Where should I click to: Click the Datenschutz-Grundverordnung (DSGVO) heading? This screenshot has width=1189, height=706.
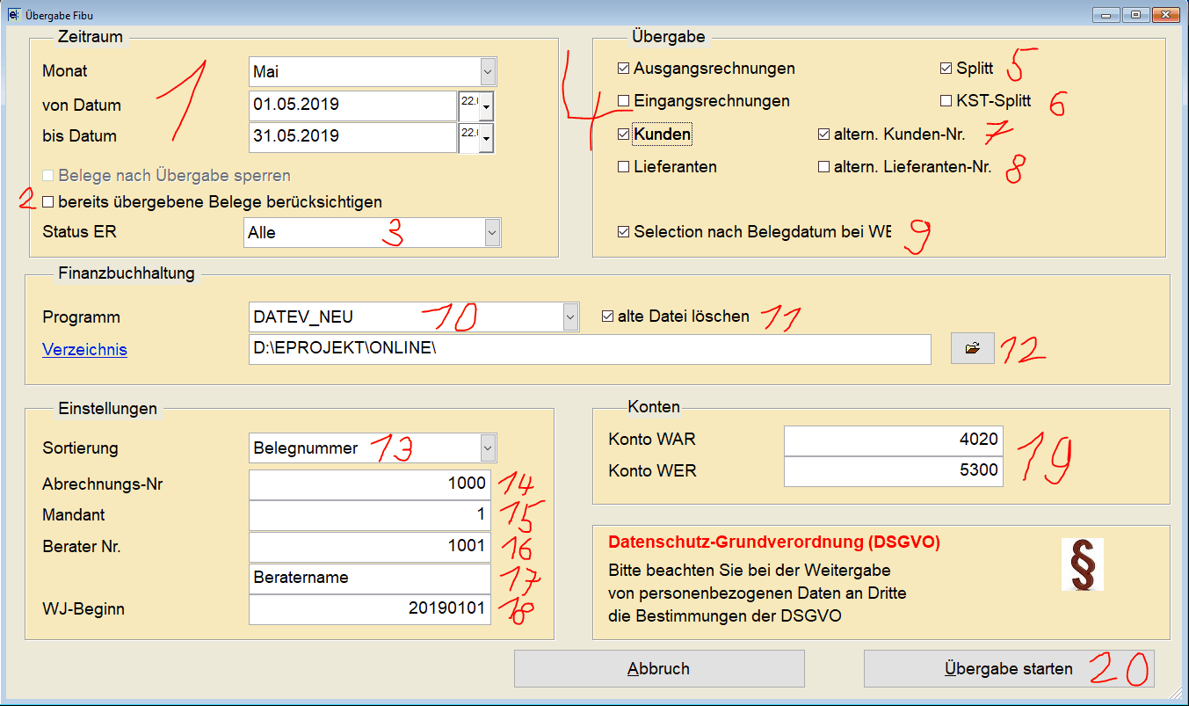774,542
